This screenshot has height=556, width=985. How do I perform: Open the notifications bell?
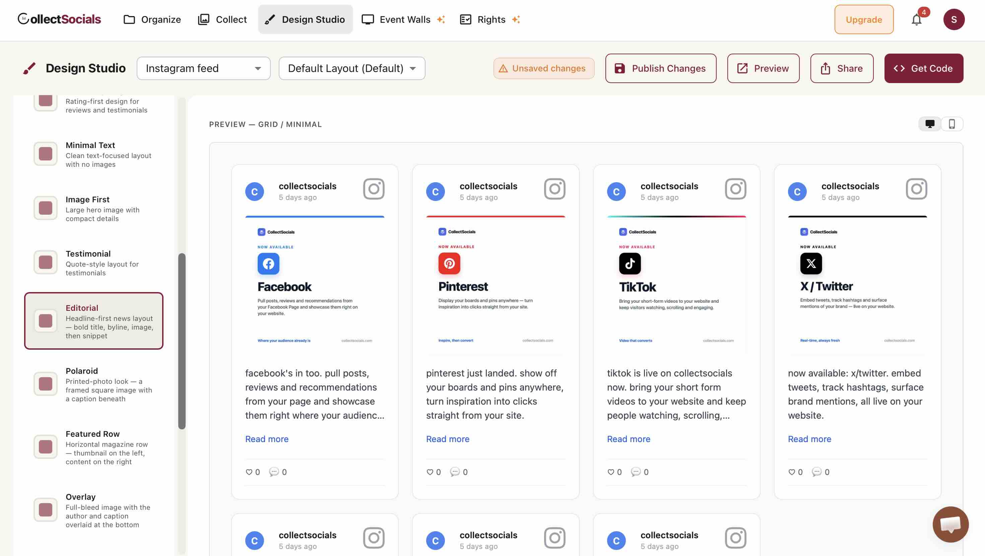click(917, 19)
